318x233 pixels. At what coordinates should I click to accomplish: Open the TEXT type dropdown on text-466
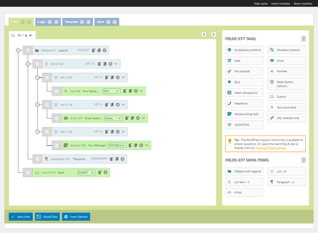click(x=111, y=91)
